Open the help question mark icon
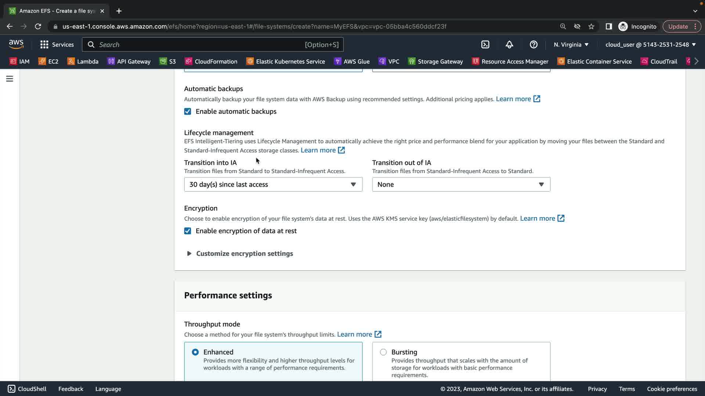 [x=534, y=44]
